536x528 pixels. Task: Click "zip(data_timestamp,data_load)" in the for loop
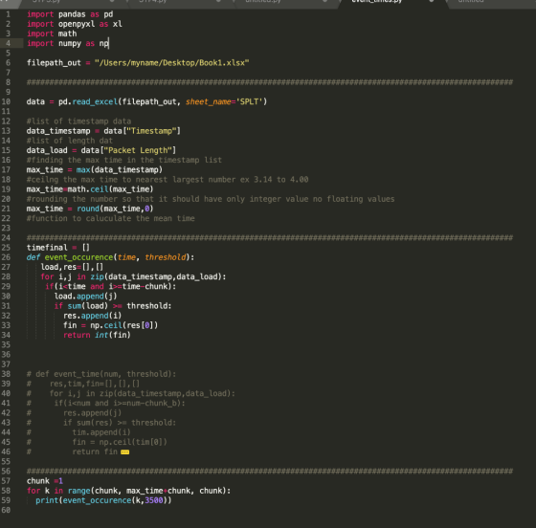156,276
